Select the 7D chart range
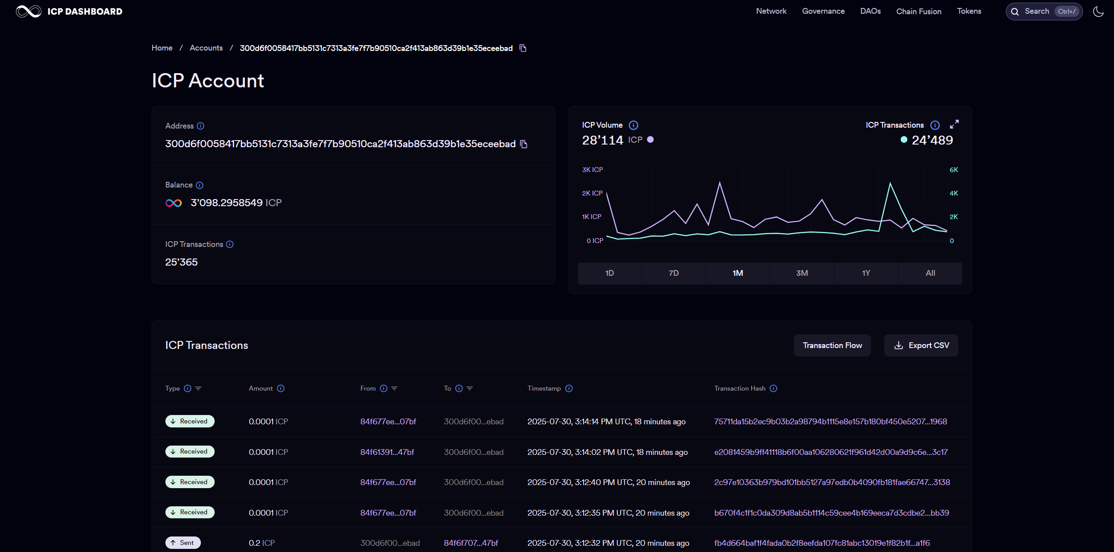The width and height of the screenshot is (1114, 552). pos(674,273)
